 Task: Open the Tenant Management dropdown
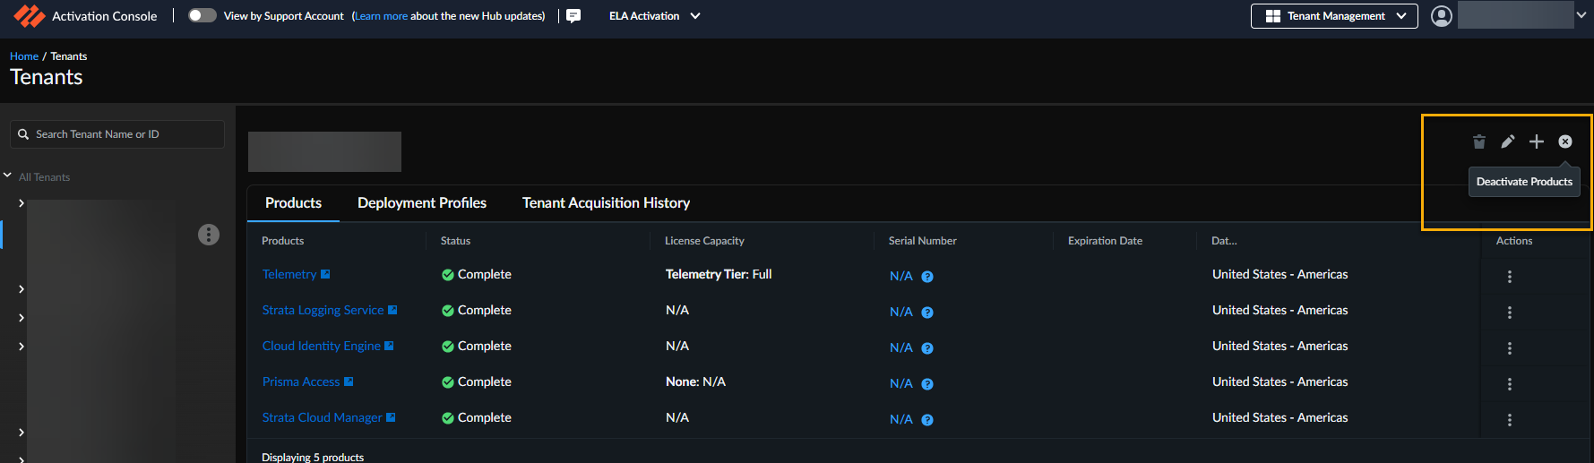(1334, 16)
